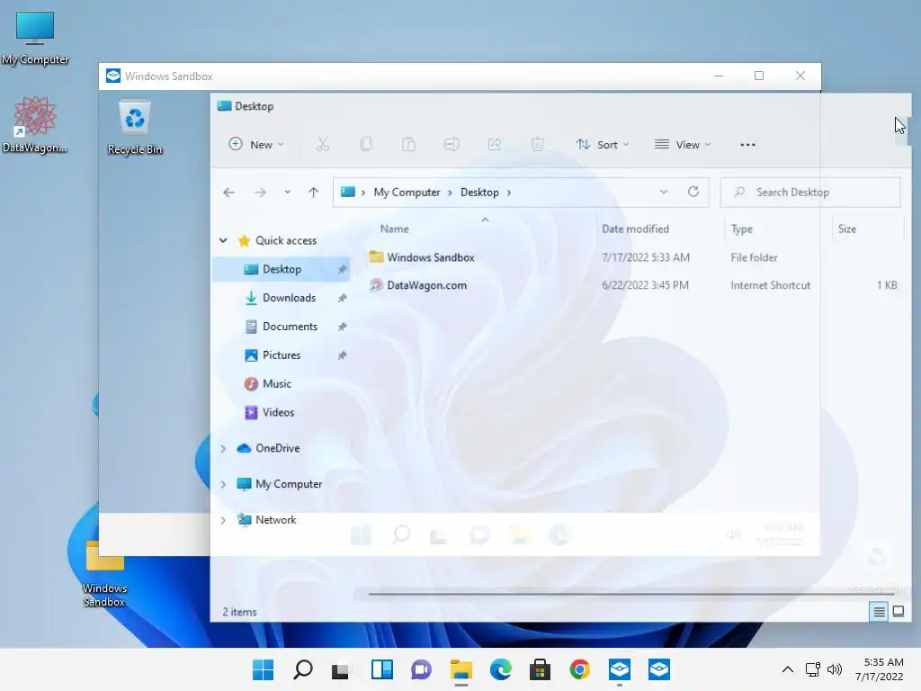
Task: Sort by the Name column header
Action: pyautogui.click(x=394, y=229)
